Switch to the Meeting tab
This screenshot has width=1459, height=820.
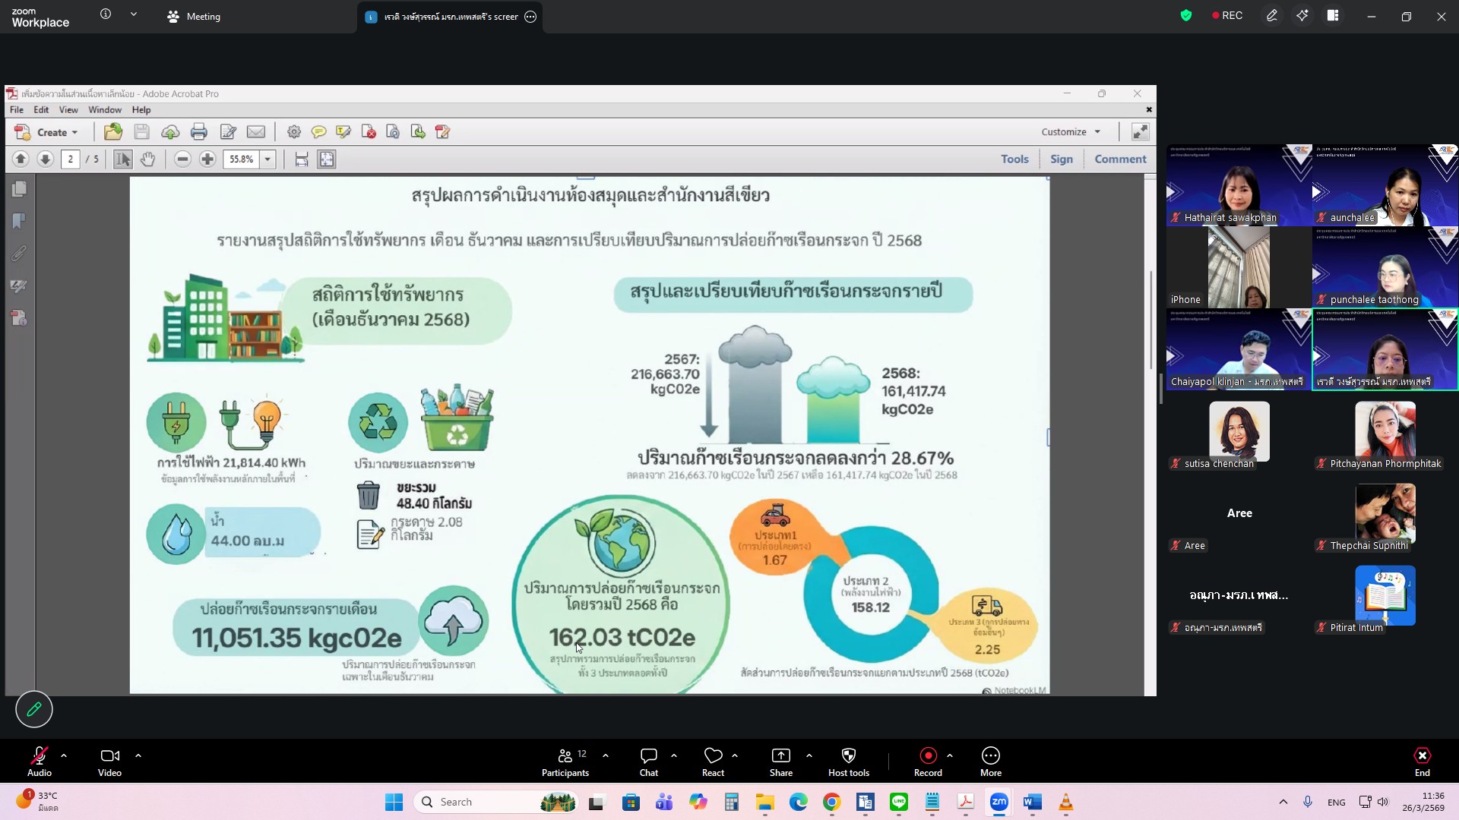194,17
